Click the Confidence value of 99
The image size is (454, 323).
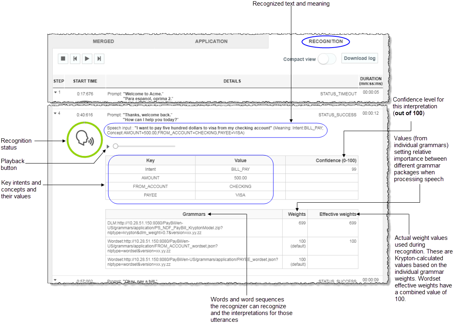point(354,169)
